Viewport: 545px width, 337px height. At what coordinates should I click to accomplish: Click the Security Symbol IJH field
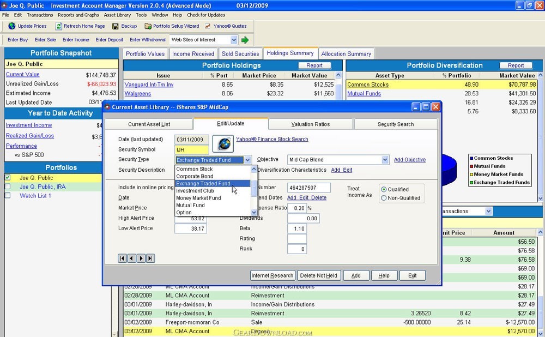[x=191, y=150]
